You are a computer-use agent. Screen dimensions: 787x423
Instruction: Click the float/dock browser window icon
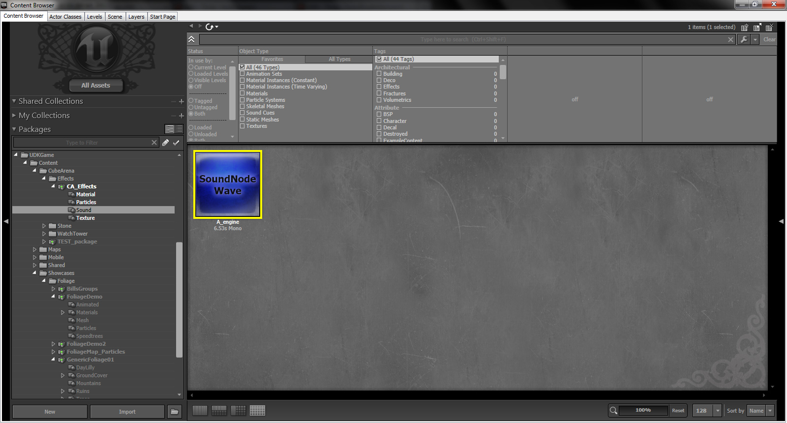(x=757, y=28)
